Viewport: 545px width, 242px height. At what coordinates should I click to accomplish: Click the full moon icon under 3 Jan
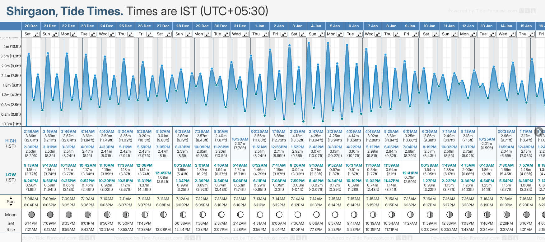click(x=298, y=214)
